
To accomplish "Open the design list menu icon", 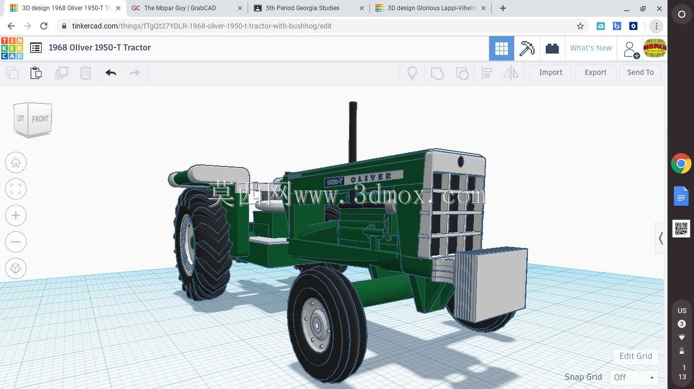I will click(x=36, y=48).
